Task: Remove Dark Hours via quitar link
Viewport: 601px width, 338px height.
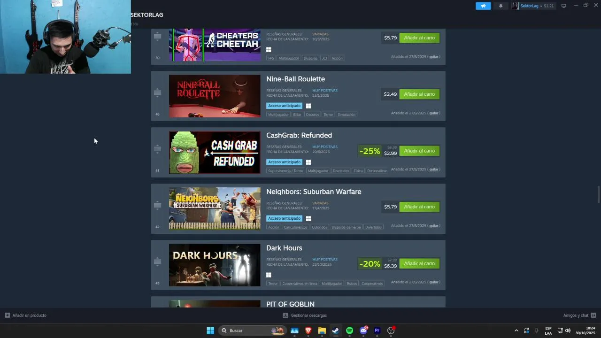Action: pyautogui.click(x=434, y=282)
